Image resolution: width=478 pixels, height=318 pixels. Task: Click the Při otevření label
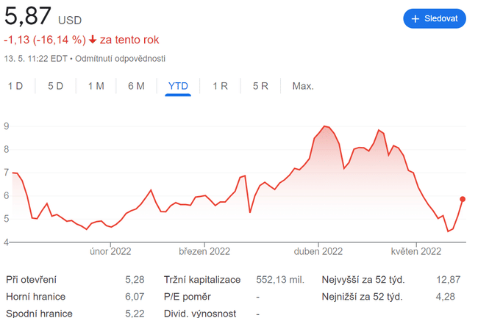[x=31, y=280]
